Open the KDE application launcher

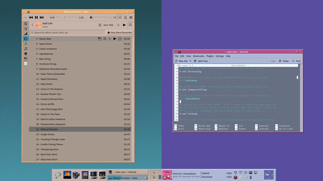[58, 175]
